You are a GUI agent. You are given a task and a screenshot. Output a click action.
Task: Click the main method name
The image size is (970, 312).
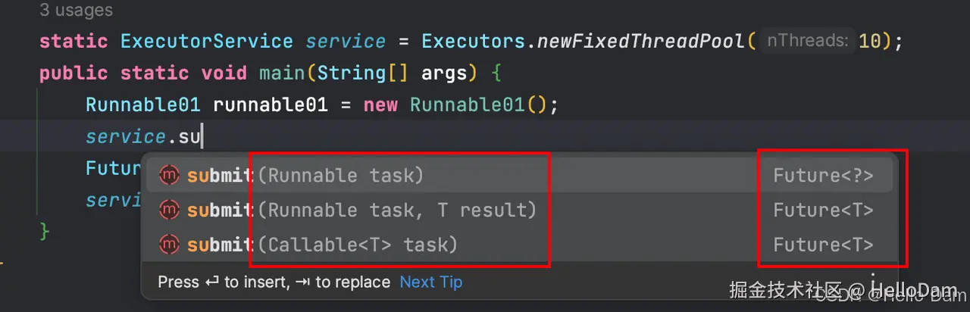284,73
